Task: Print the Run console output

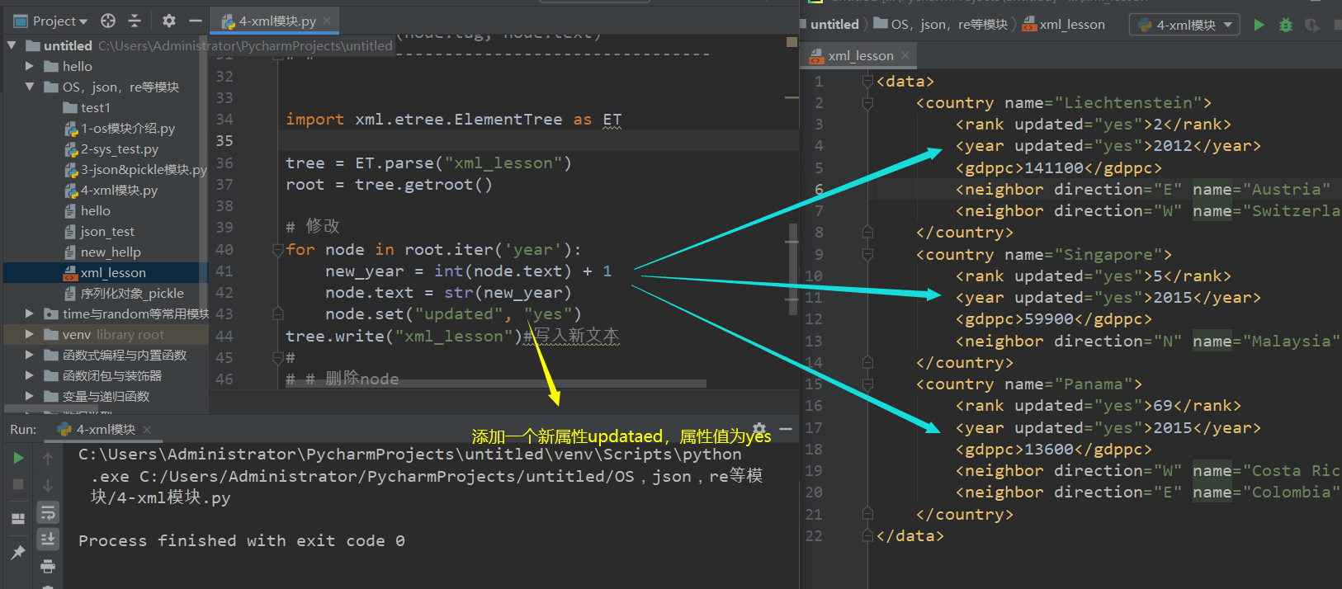Action: (x=48, y=566)
